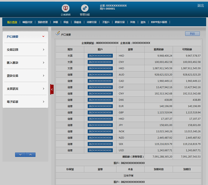Click 退出 to log out
The image size is (208, 185).
(x=201, y=6)
